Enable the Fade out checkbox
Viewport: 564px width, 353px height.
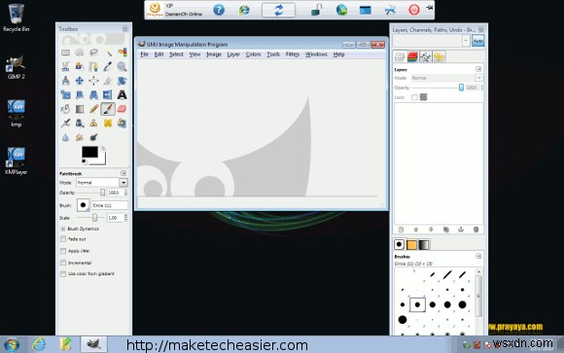[63, 239]
